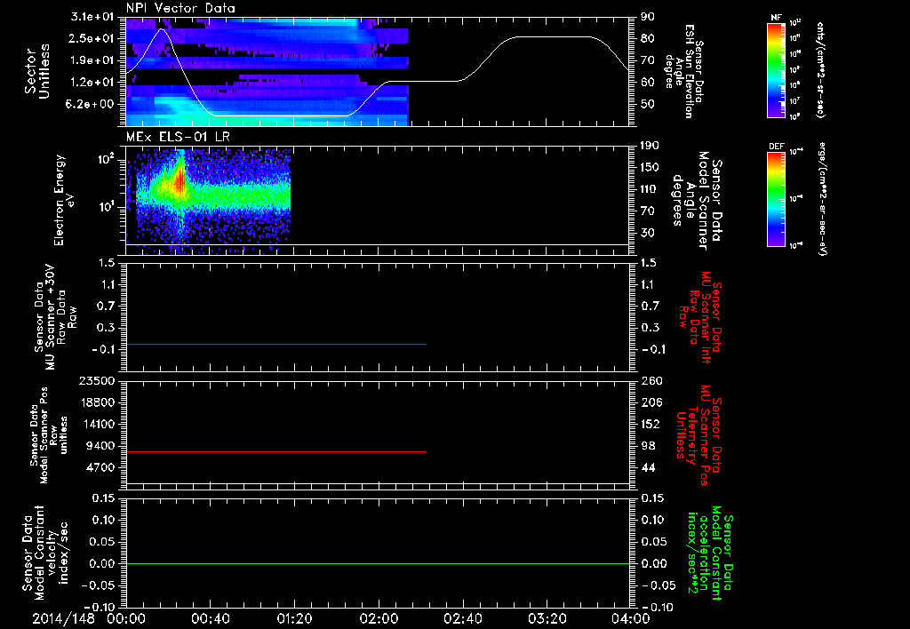
Task: Click the "00:40" time axis label
Action: pyautogui.click(x=210, y=618)
